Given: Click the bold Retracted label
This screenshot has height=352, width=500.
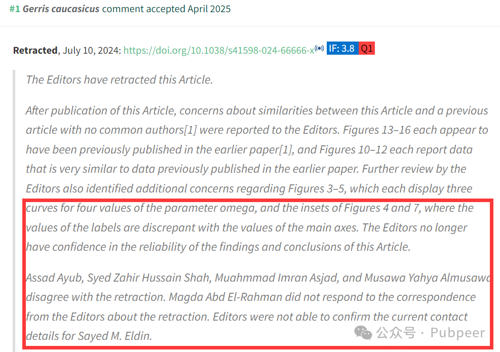Looking at the screenshot, I should [x=35, y=50].
